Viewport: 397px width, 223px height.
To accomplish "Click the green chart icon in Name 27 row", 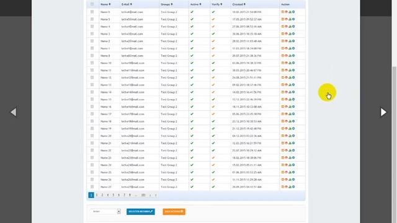I will [x=290, y=187].
